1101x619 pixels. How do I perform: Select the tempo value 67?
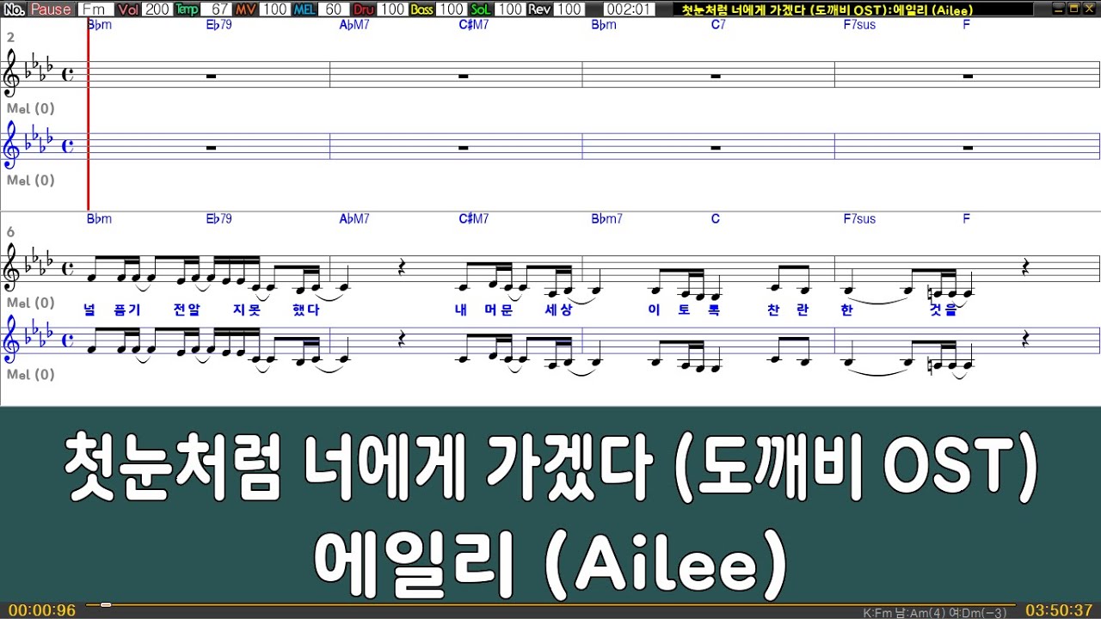(x=218, y=9)
